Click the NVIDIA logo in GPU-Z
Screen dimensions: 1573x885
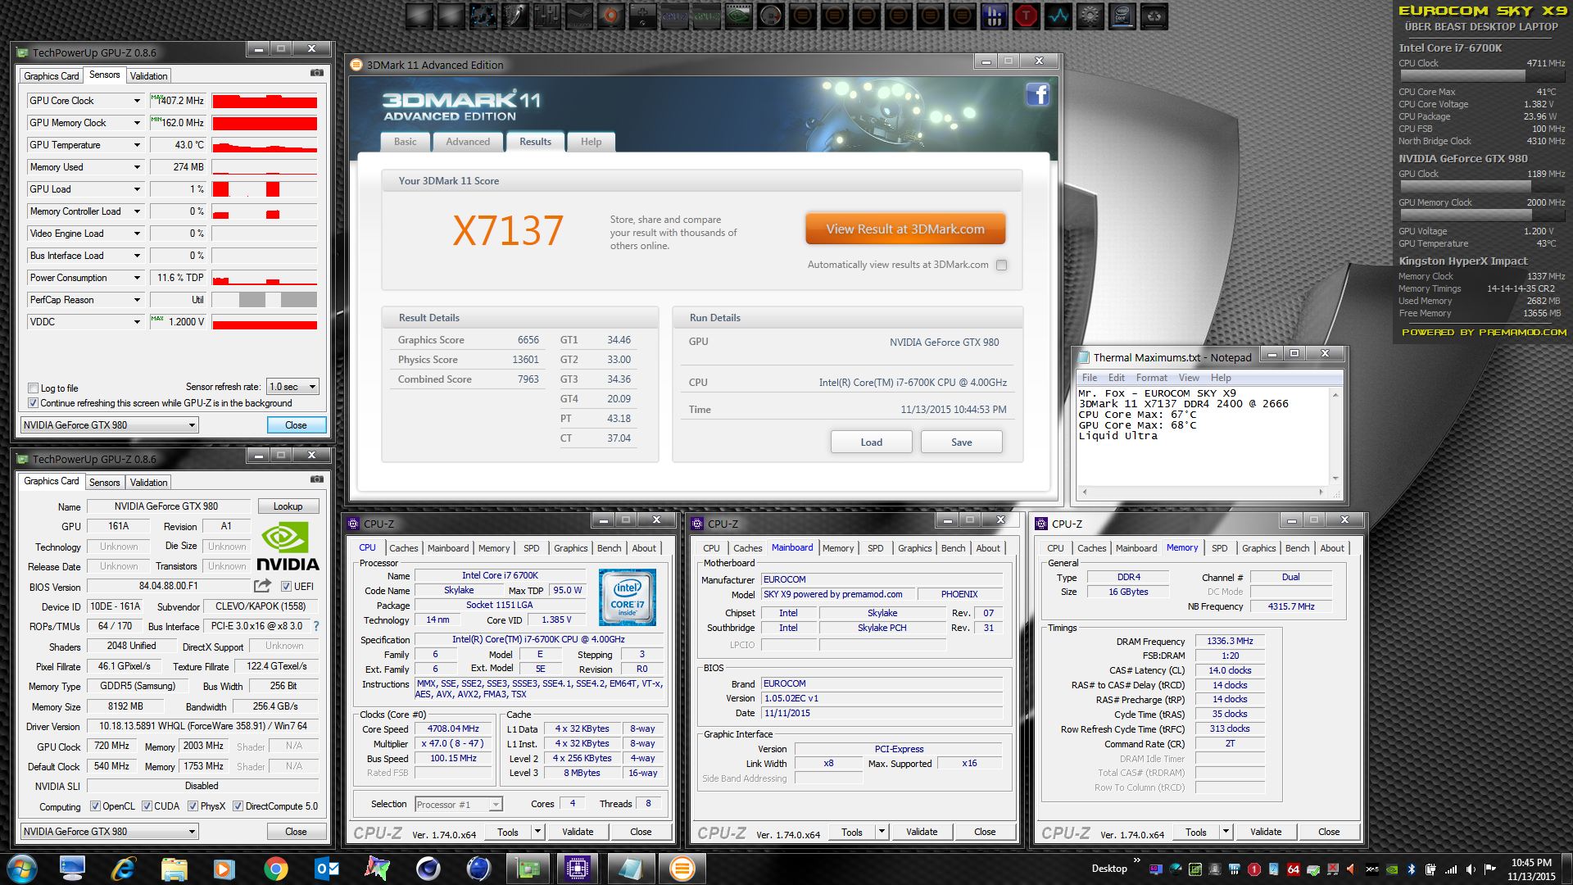click(x=287, y=547)
